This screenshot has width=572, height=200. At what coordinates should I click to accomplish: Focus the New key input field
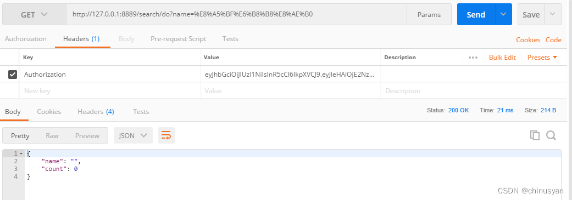(109, 91)
